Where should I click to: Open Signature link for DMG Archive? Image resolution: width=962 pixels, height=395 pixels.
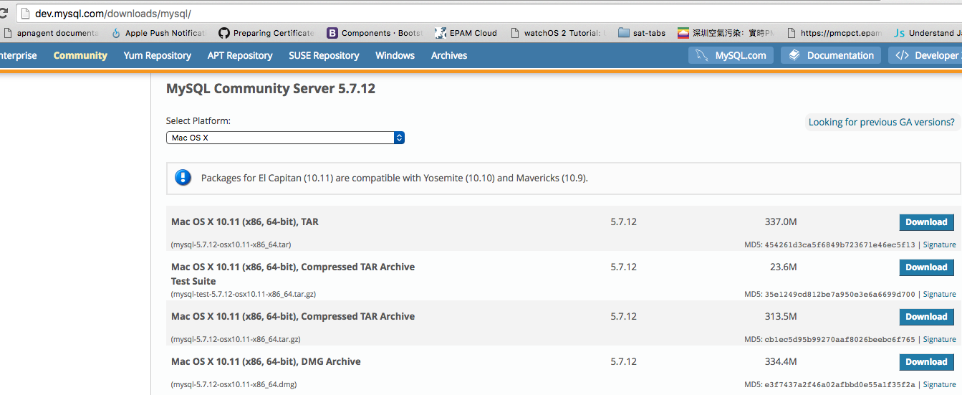pyautogui.click(x=939, y=384)
